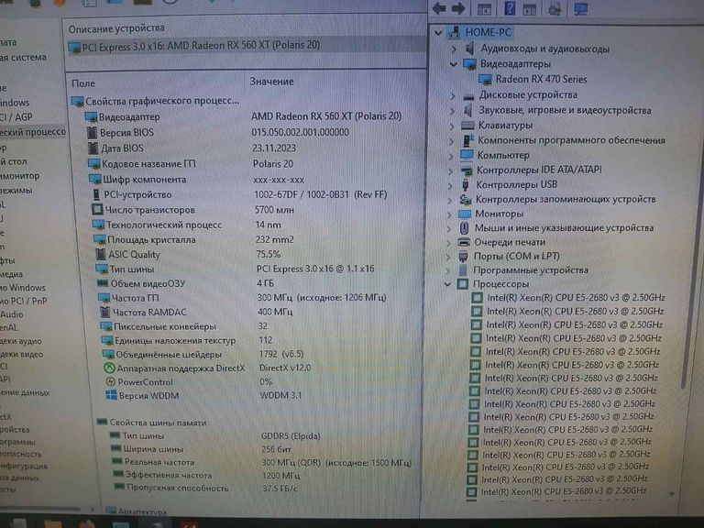This screenshot has width=704, height=528.
Task: Click the scan hardware monitor toolbar icon
Action: point(581,9)
